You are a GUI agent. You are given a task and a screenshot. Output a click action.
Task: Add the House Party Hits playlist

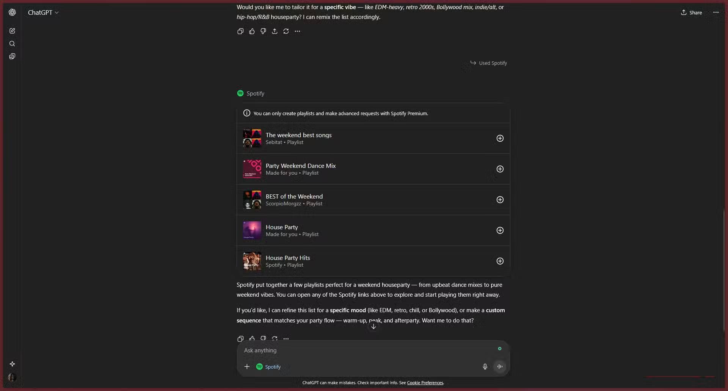(x=500, y=261)
